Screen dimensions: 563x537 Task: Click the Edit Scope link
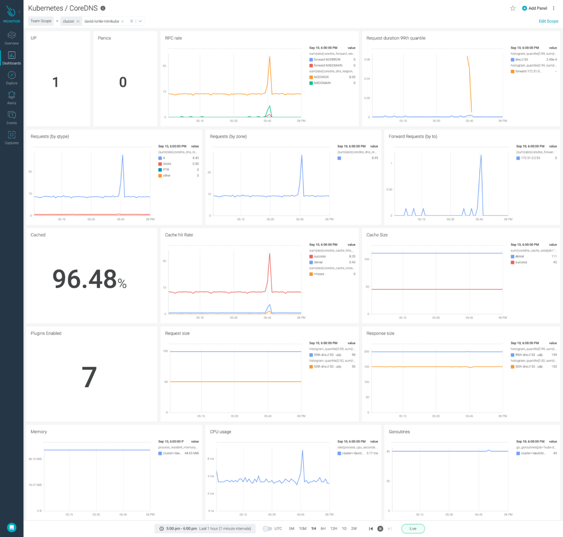[x=548, y=21]
